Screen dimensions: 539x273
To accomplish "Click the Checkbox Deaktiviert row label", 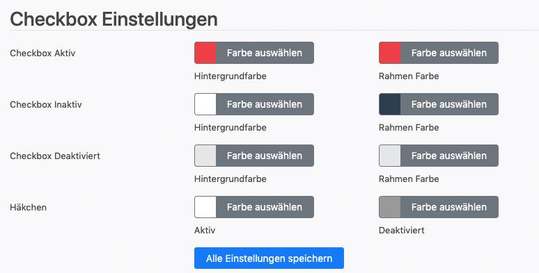I will (55, 156).
